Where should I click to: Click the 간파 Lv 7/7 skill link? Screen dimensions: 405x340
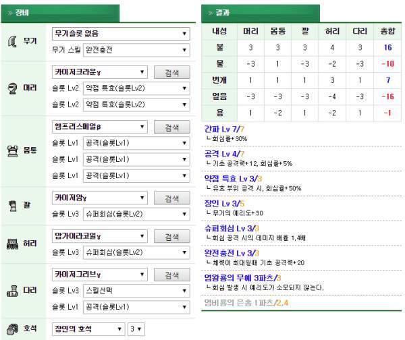pos(224,129)
